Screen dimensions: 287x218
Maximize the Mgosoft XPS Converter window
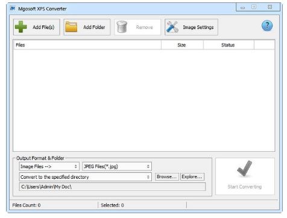point(254,7)
